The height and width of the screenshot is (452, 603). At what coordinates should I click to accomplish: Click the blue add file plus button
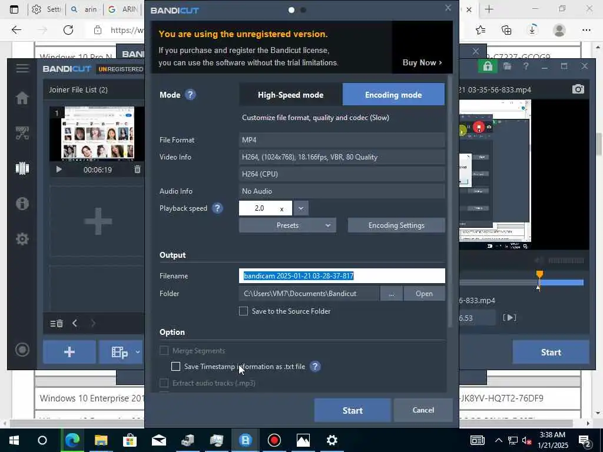69,352
